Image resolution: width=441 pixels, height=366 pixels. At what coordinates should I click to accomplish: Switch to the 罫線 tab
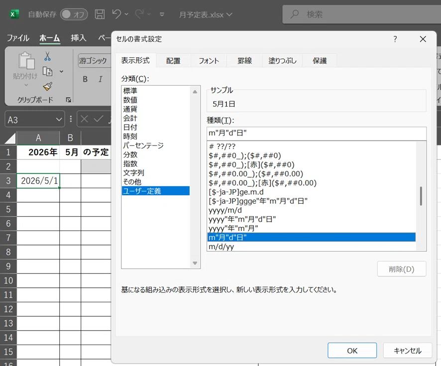pyautogui.click(x=244, y=61)
